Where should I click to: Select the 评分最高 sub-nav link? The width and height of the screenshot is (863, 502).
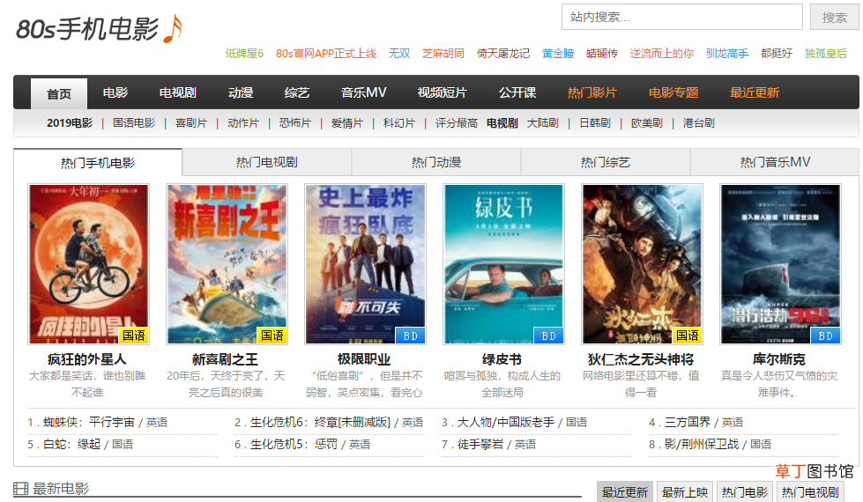[457, 123]
